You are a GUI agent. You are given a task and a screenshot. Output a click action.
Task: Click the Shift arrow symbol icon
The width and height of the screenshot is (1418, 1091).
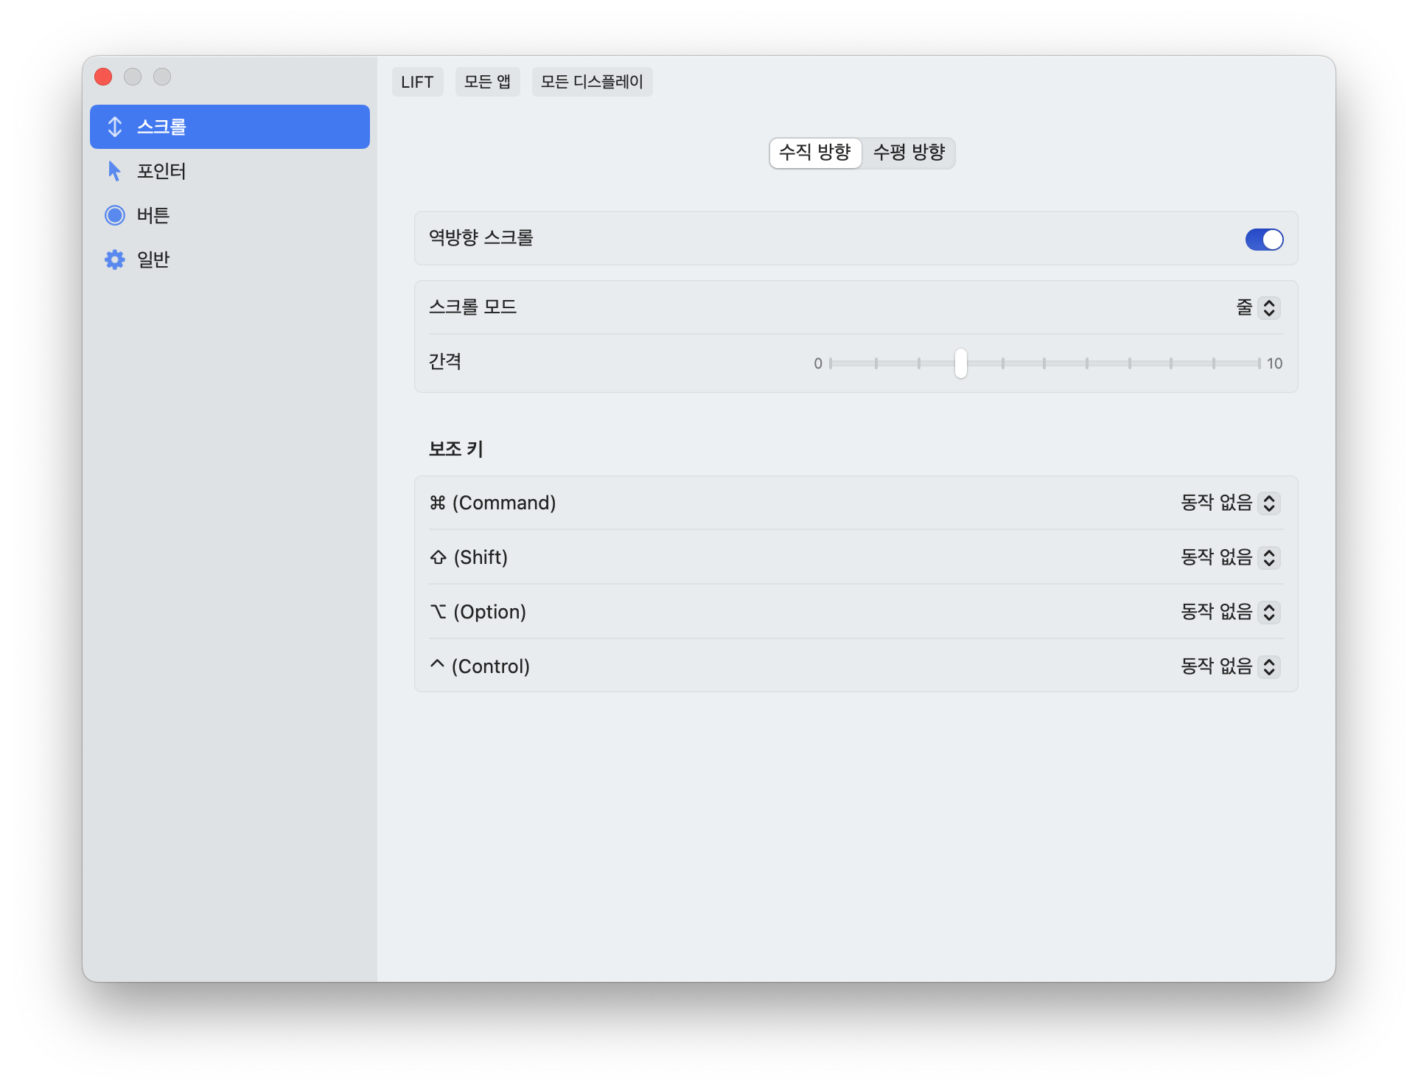click(439, 557)
